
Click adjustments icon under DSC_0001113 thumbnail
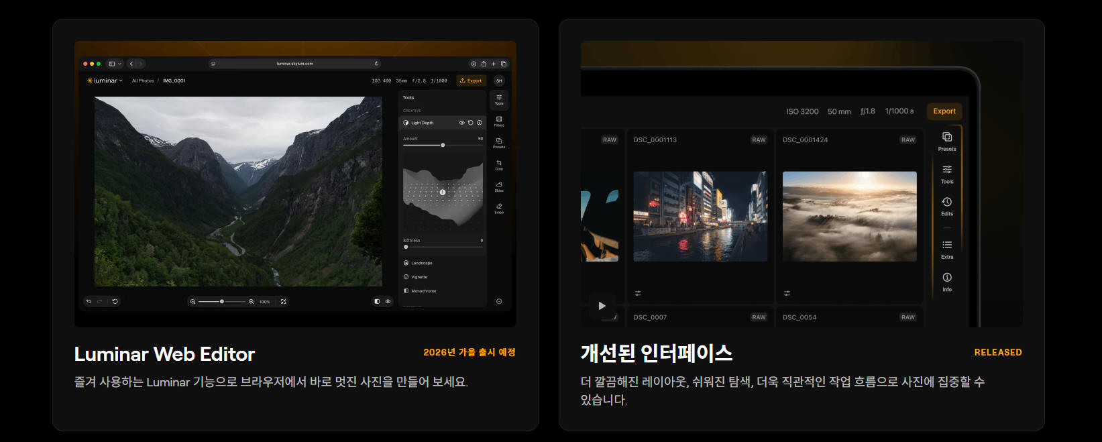[x=638, y=293]
